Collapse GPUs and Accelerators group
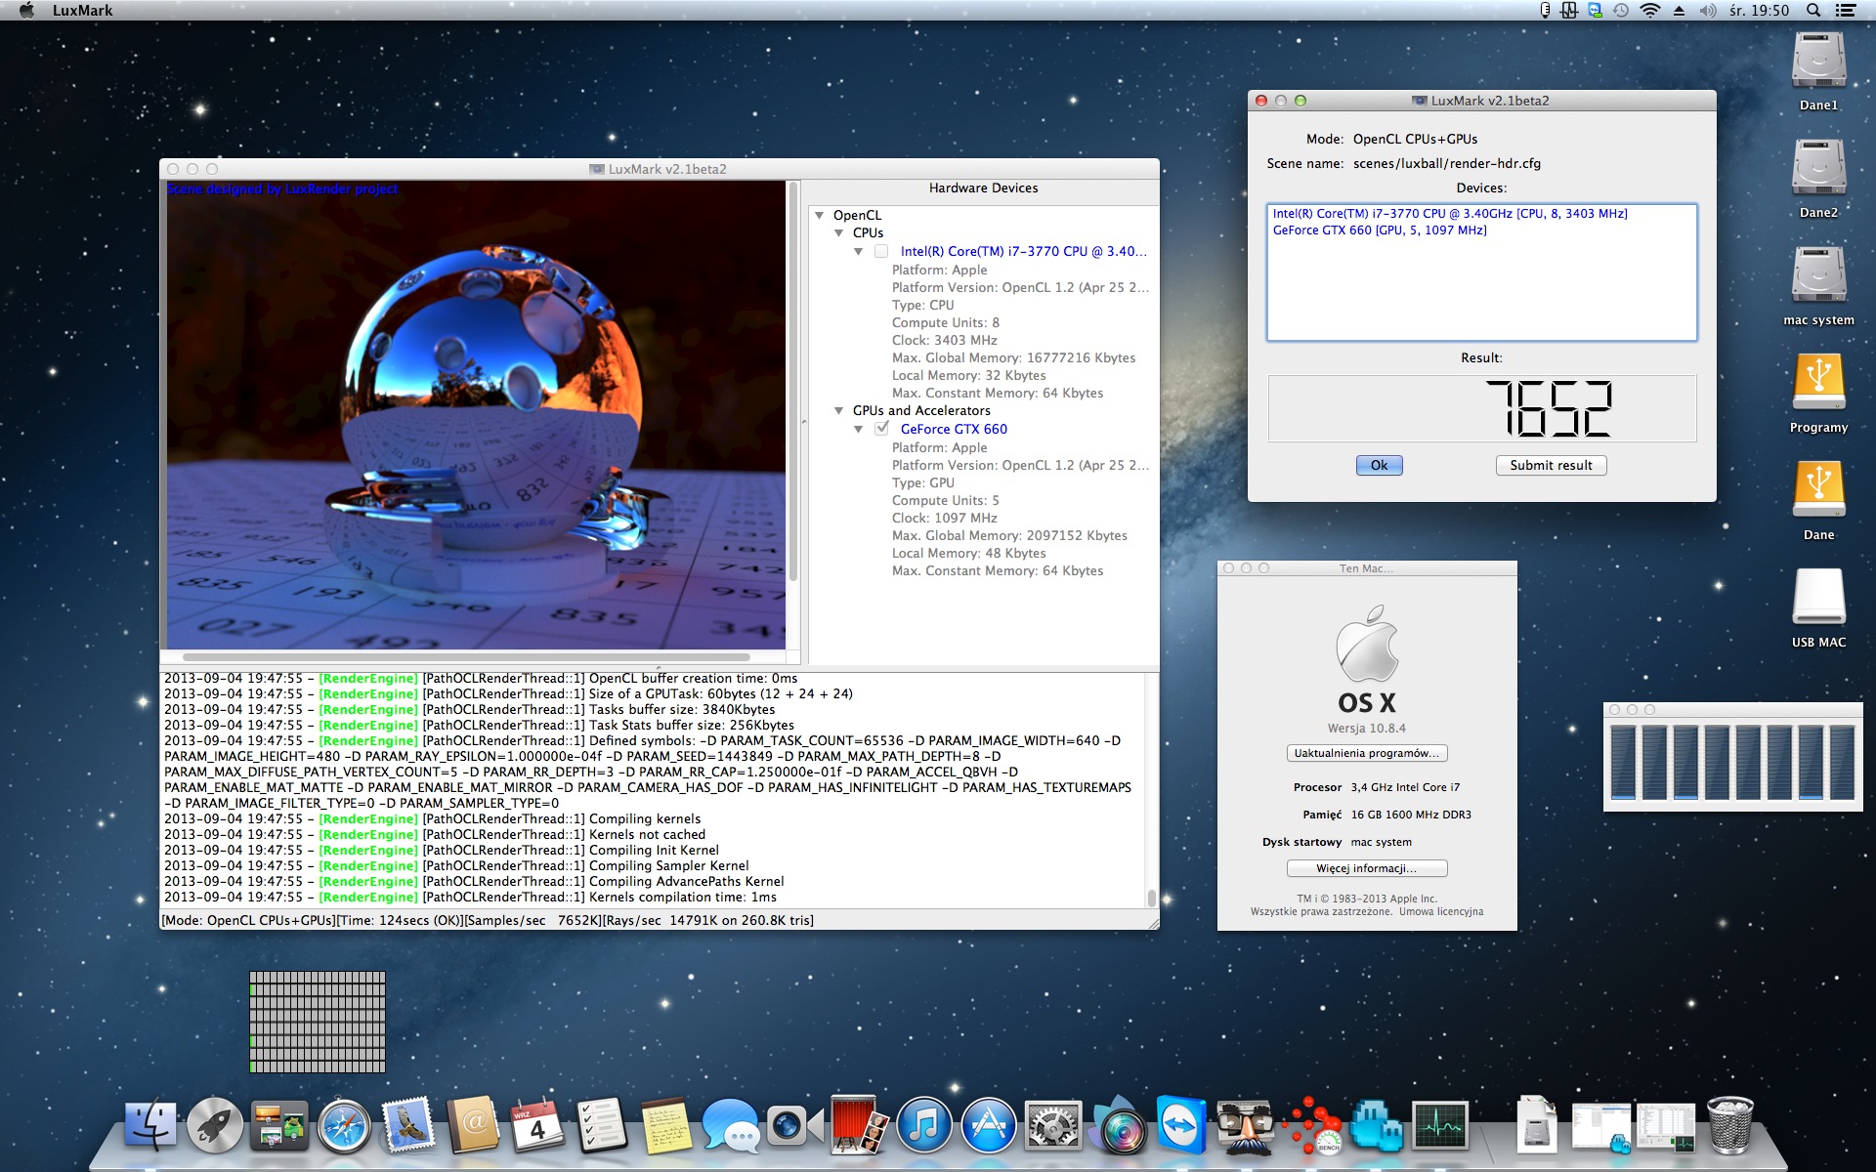 click(839, 410)
